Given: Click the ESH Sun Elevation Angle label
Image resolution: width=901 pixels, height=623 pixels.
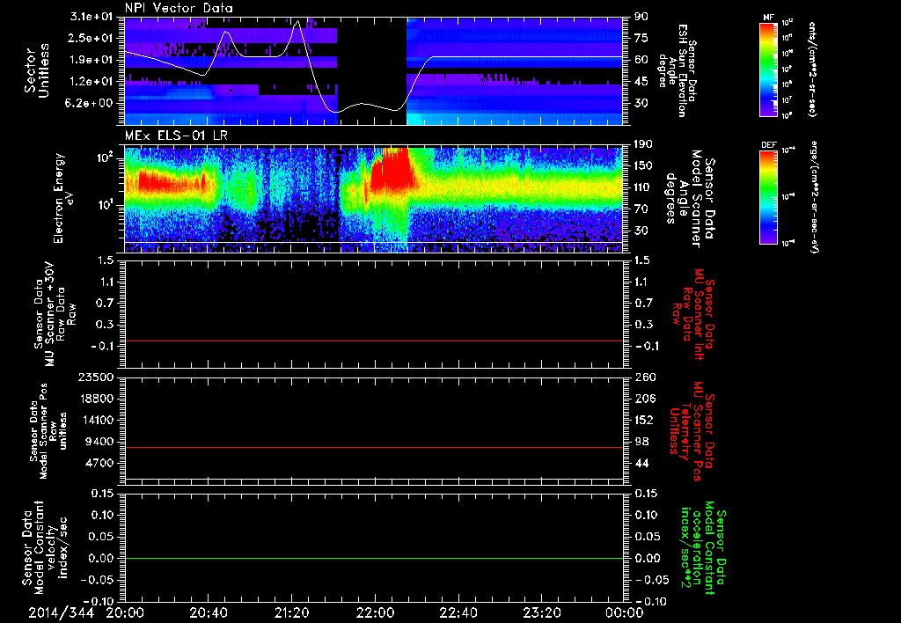Looking at the screenshot, I should tap(678, 70).
